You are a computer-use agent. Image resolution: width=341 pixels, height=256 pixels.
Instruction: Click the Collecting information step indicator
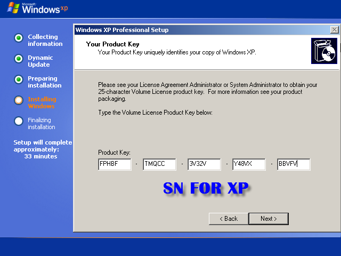(19, 38)
